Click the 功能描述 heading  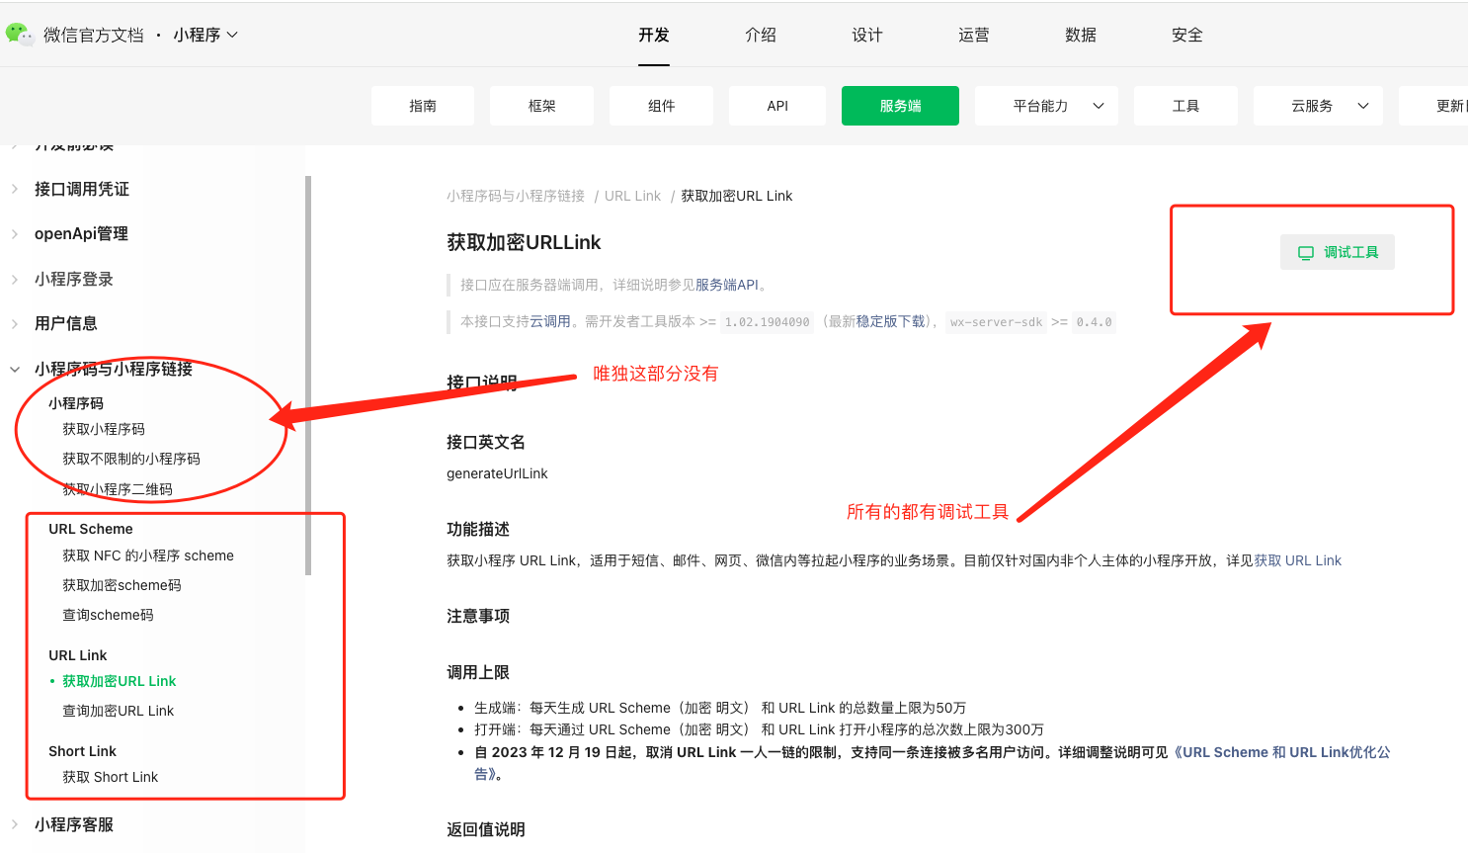(478, 529)
